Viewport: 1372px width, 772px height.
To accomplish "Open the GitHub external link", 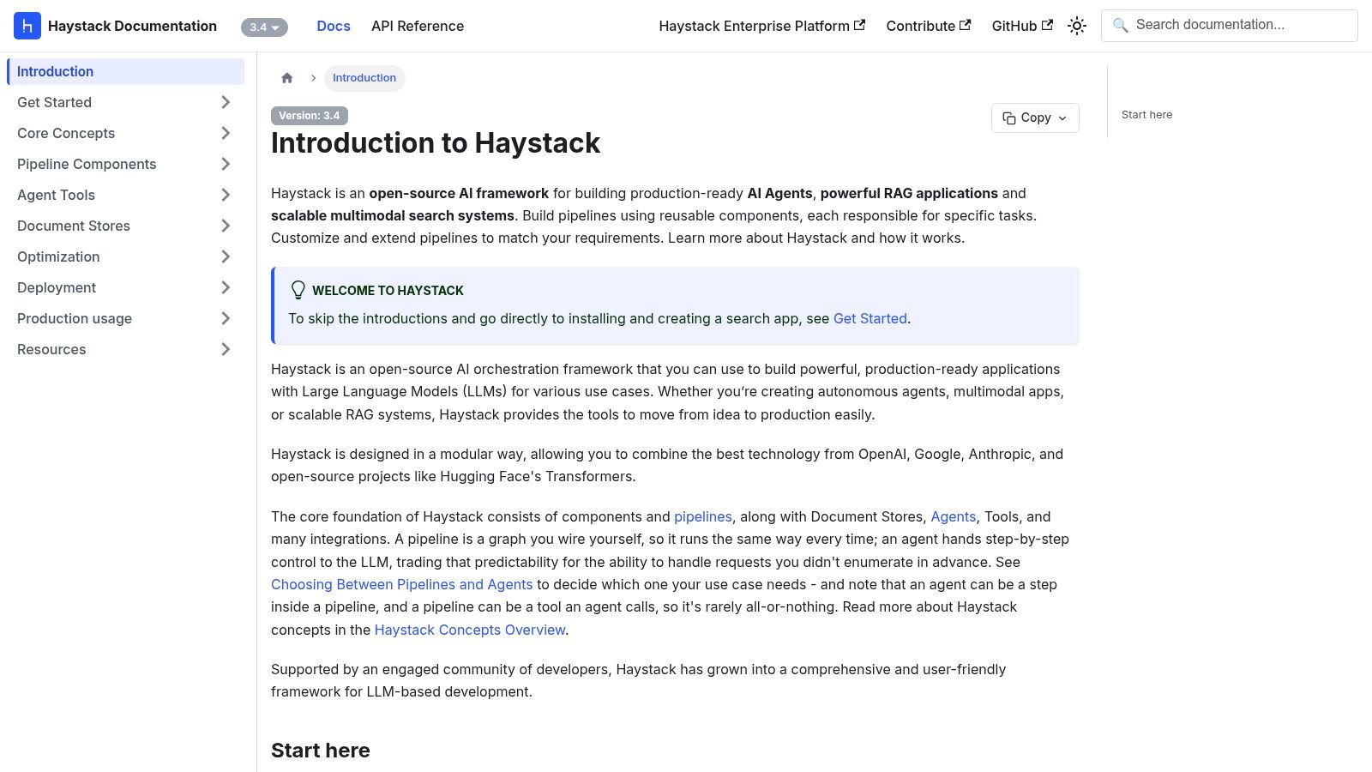I will [x=1022, y=26].
